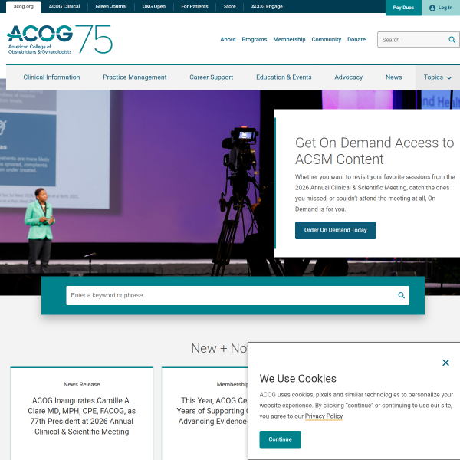This screenshot has width=460, height=460.
Task: Click the Log In button
Action: (x=441, y=8)
